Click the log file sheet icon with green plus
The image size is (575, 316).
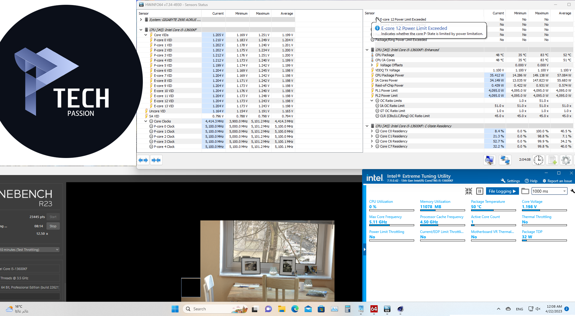click(552, 160)
